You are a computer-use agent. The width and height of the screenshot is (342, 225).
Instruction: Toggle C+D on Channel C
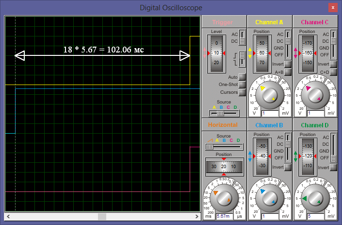333,72
